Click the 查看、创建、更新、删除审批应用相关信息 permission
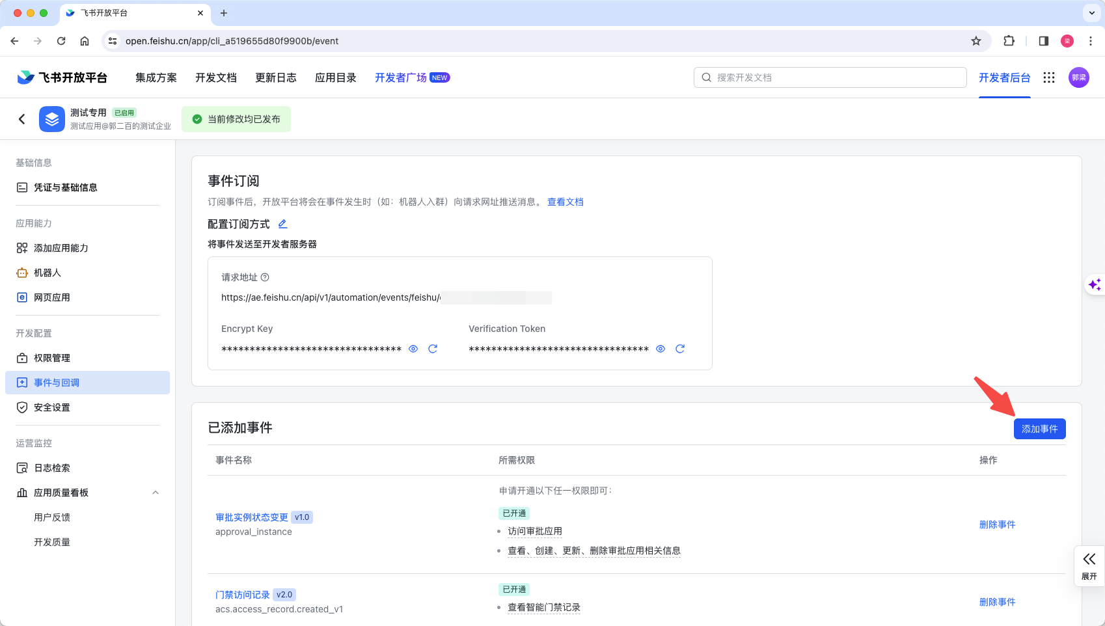This screenshot has width=1105, height=626. [594, 551]
